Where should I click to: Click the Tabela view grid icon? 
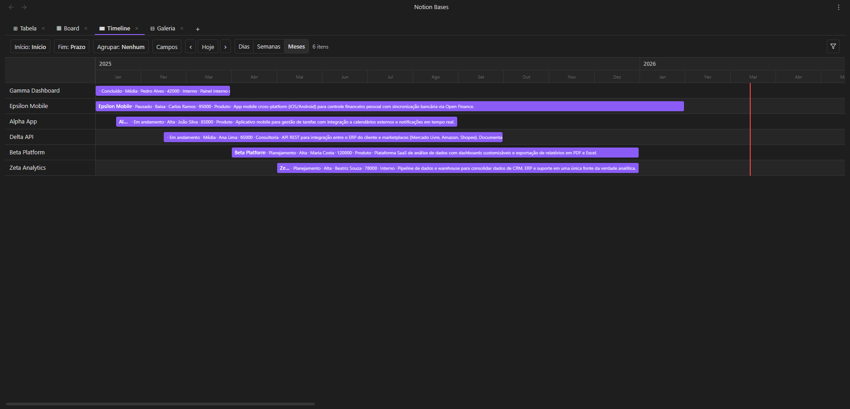pyautogui.click(x=15, y=28)
